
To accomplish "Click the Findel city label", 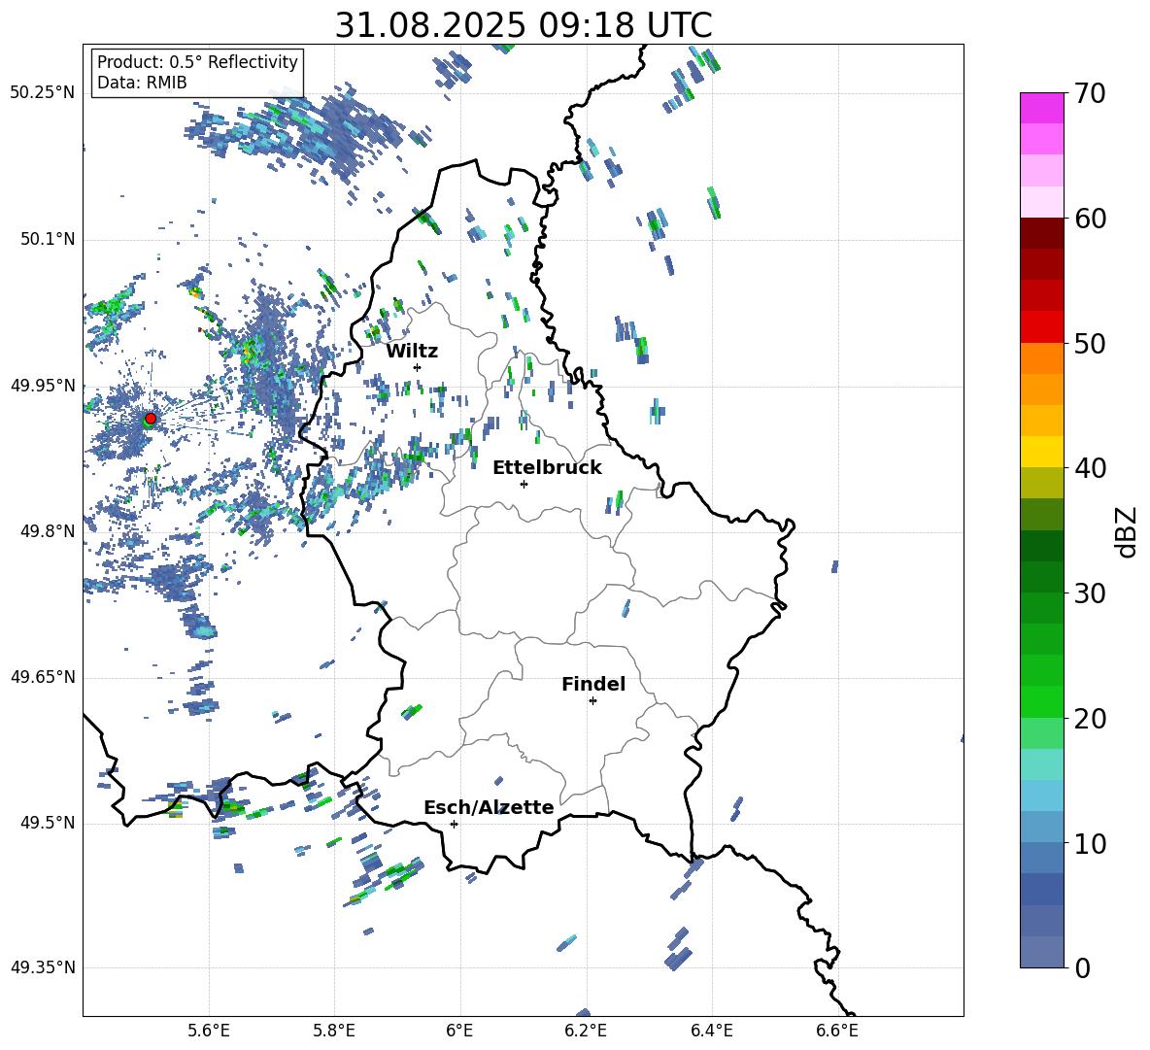I will [x=593, y=684].
